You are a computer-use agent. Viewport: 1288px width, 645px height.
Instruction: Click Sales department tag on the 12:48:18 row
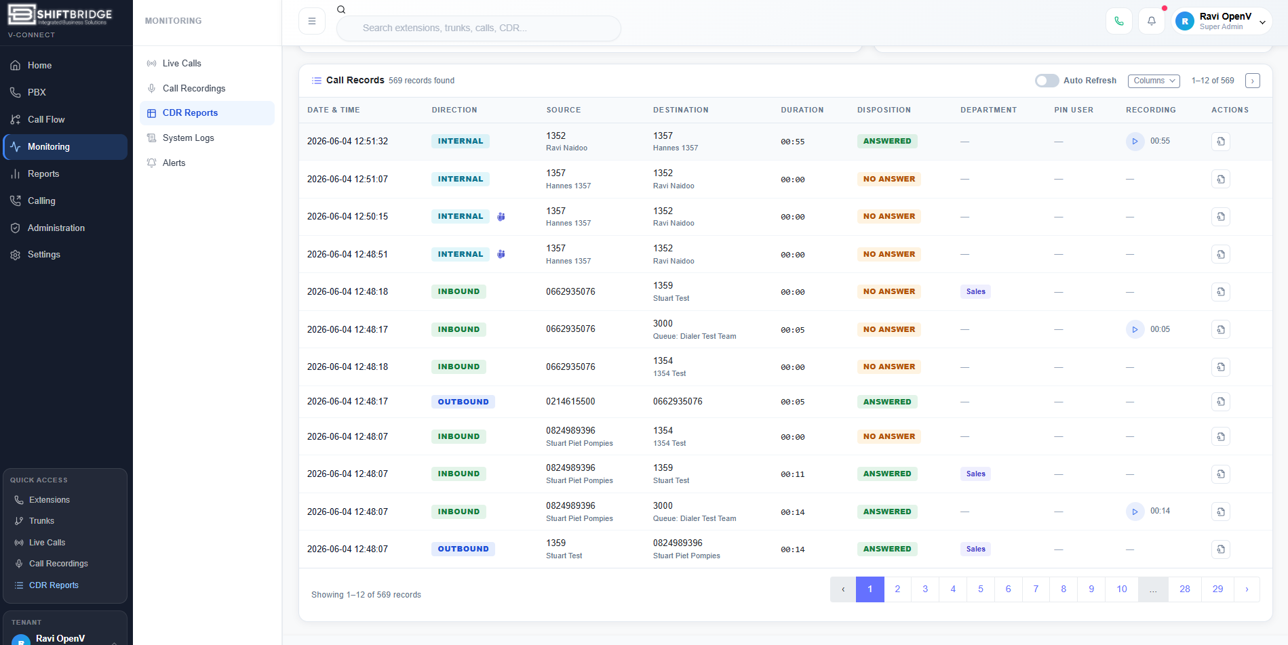976,292
